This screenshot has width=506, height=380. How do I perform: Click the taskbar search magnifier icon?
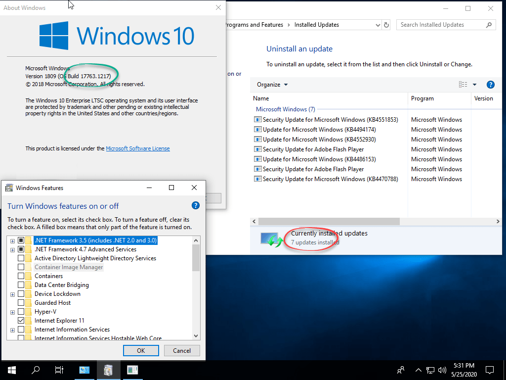click(36, 370)
